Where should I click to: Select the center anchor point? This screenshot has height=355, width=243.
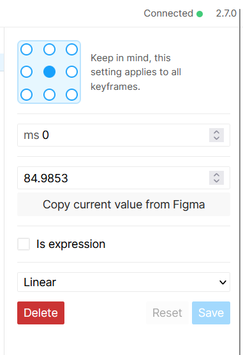(49, 72)
